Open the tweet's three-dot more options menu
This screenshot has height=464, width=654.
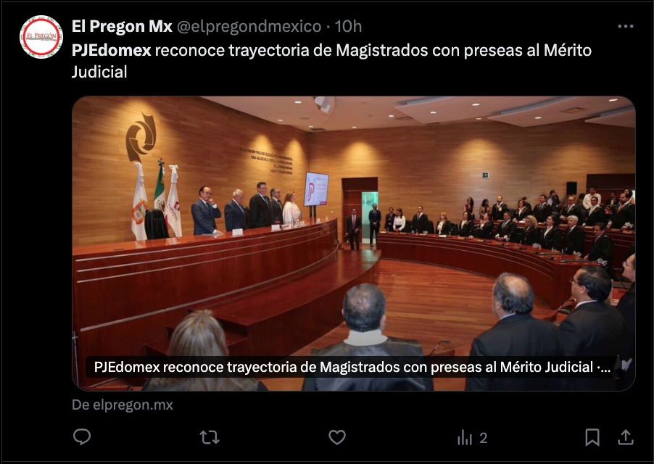[625, 26]
